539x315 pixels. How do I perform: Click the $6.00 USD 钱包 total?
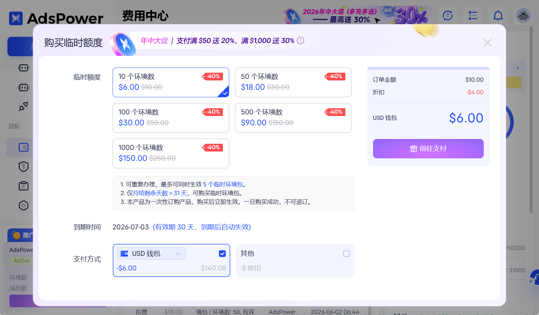[466, 118]
